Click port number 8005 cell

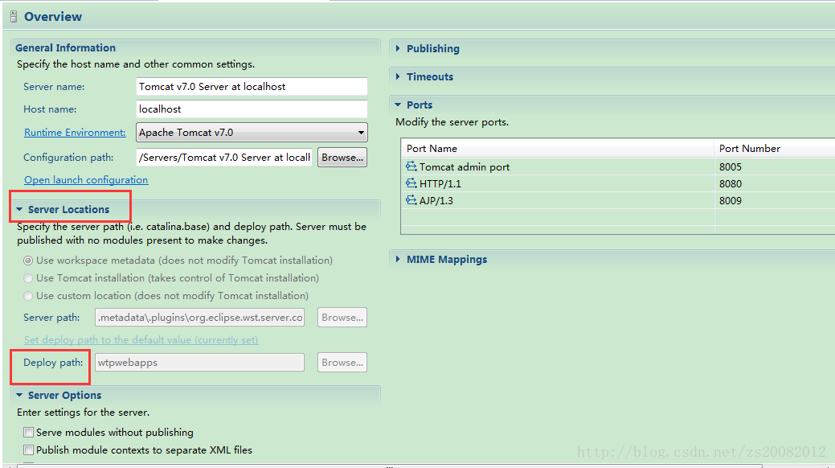(730, 166)
